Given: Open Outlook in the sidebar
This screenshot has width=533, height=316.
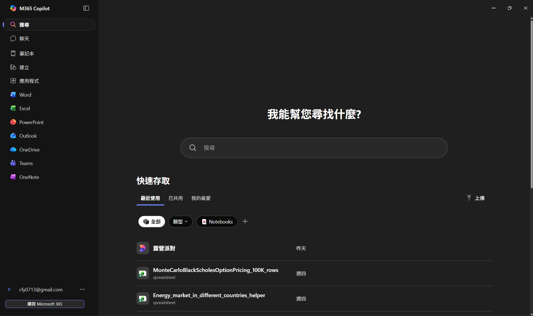Looking at the screenshot, I should (28, 136).
